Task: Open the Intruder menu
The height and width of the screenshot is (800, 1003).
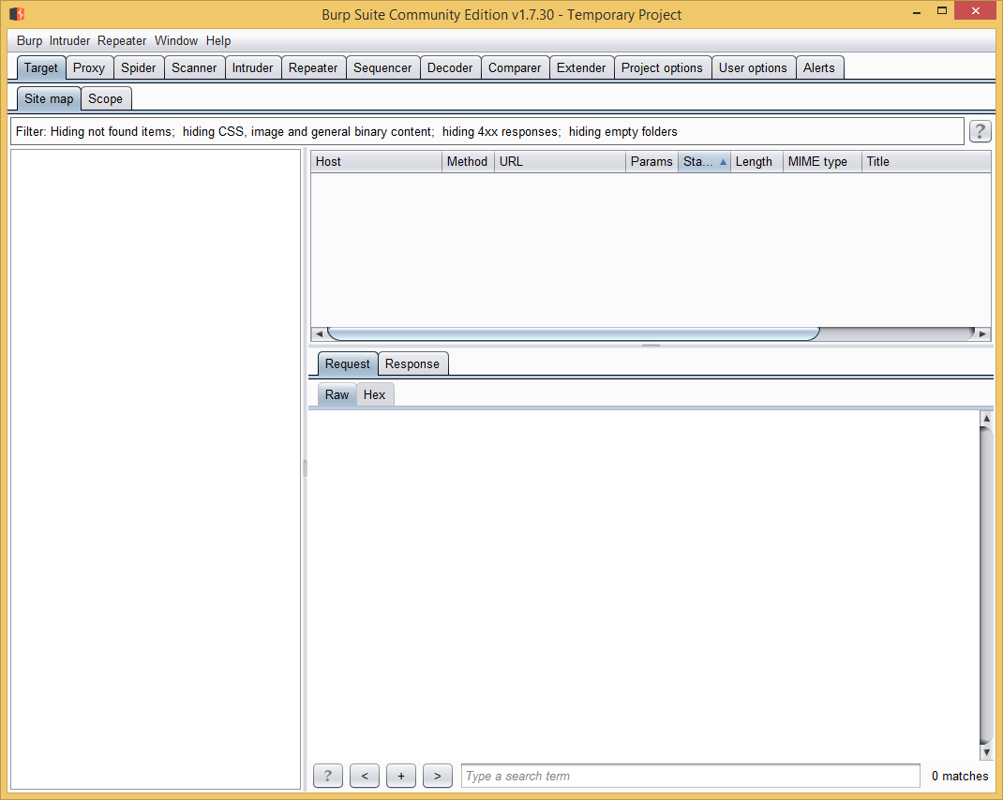Action: point(69,40)
